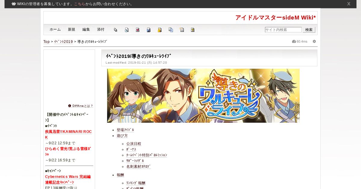Viewport: 361px width, 189px height.
Task: Click the speedometer icon beside 60.4ms
Action: click(294, 41)
